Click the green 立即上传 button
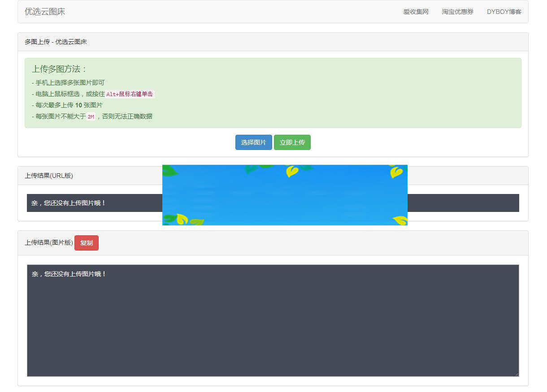547x392 pixels. [x=292, y=142]
